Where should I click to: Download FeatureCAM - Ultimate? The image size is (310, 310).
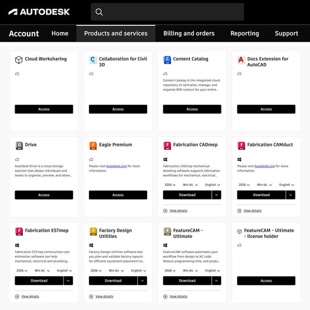click(x=187, y=281)
